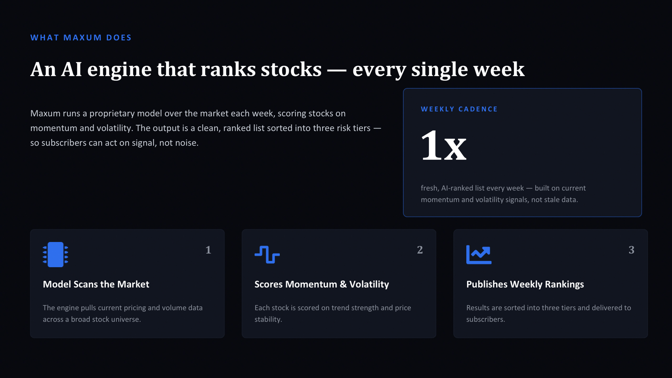Click the microchip icon in card one
Viewport: 672px width, 378px height.
(x=55, y=254)
